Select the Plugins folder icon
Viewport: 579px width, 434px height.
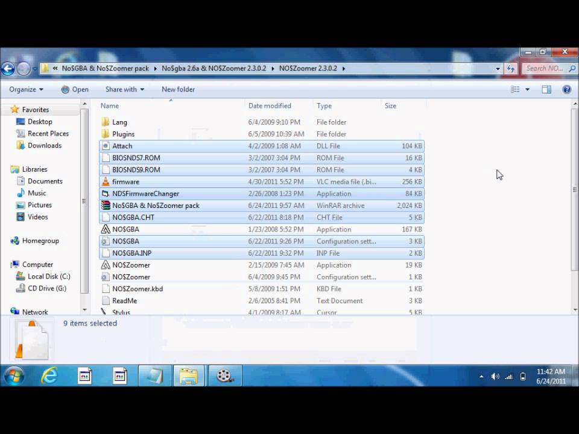pos(106,134)
